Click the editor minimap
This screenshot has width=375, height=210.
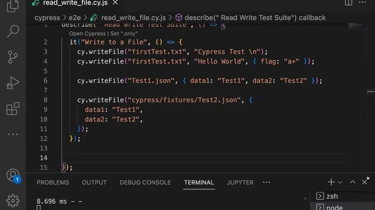point(356,26)
